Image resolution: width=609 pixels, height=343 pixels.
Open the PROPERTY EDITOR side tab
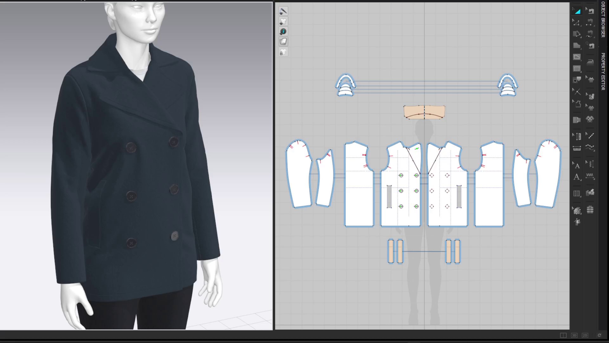tap(603, 71)
